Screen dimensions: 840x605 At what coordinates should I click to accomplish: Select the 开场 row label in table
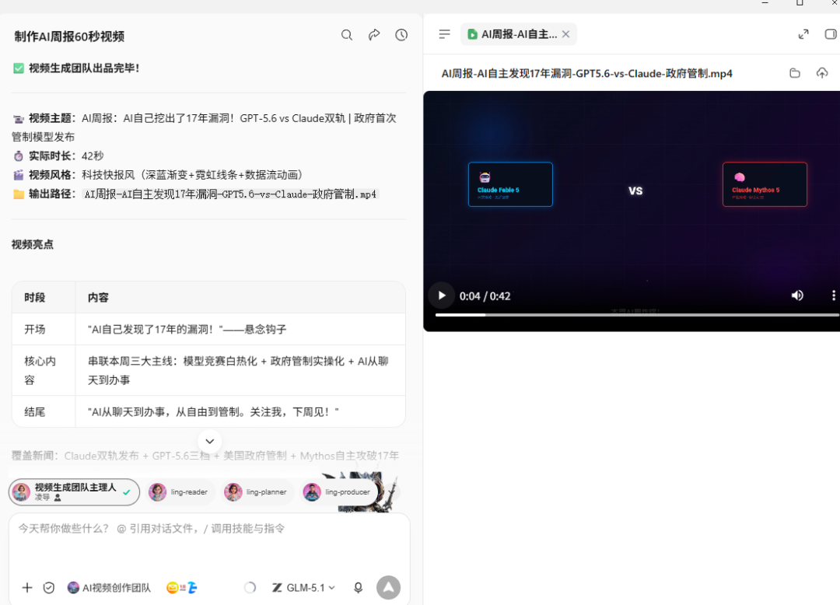coord(35,329)
